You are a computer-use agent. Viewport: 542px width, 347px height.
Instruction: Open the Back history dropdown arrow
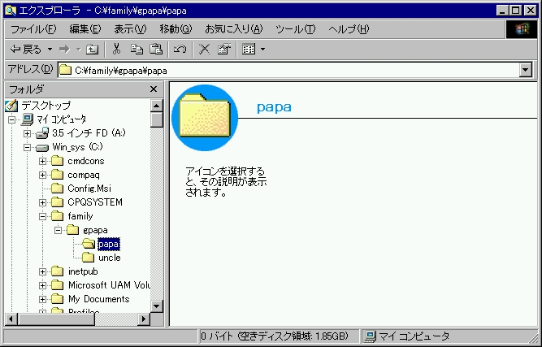tap(50, 50)
